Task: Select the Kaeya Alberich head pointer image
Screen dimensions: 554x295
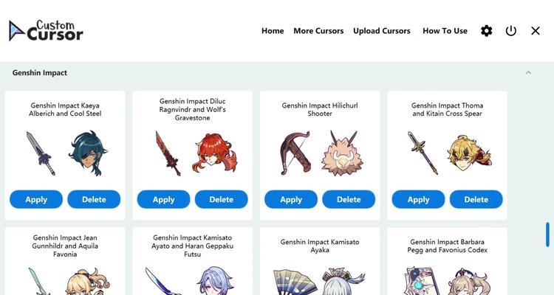Action: tap(88, 153)
